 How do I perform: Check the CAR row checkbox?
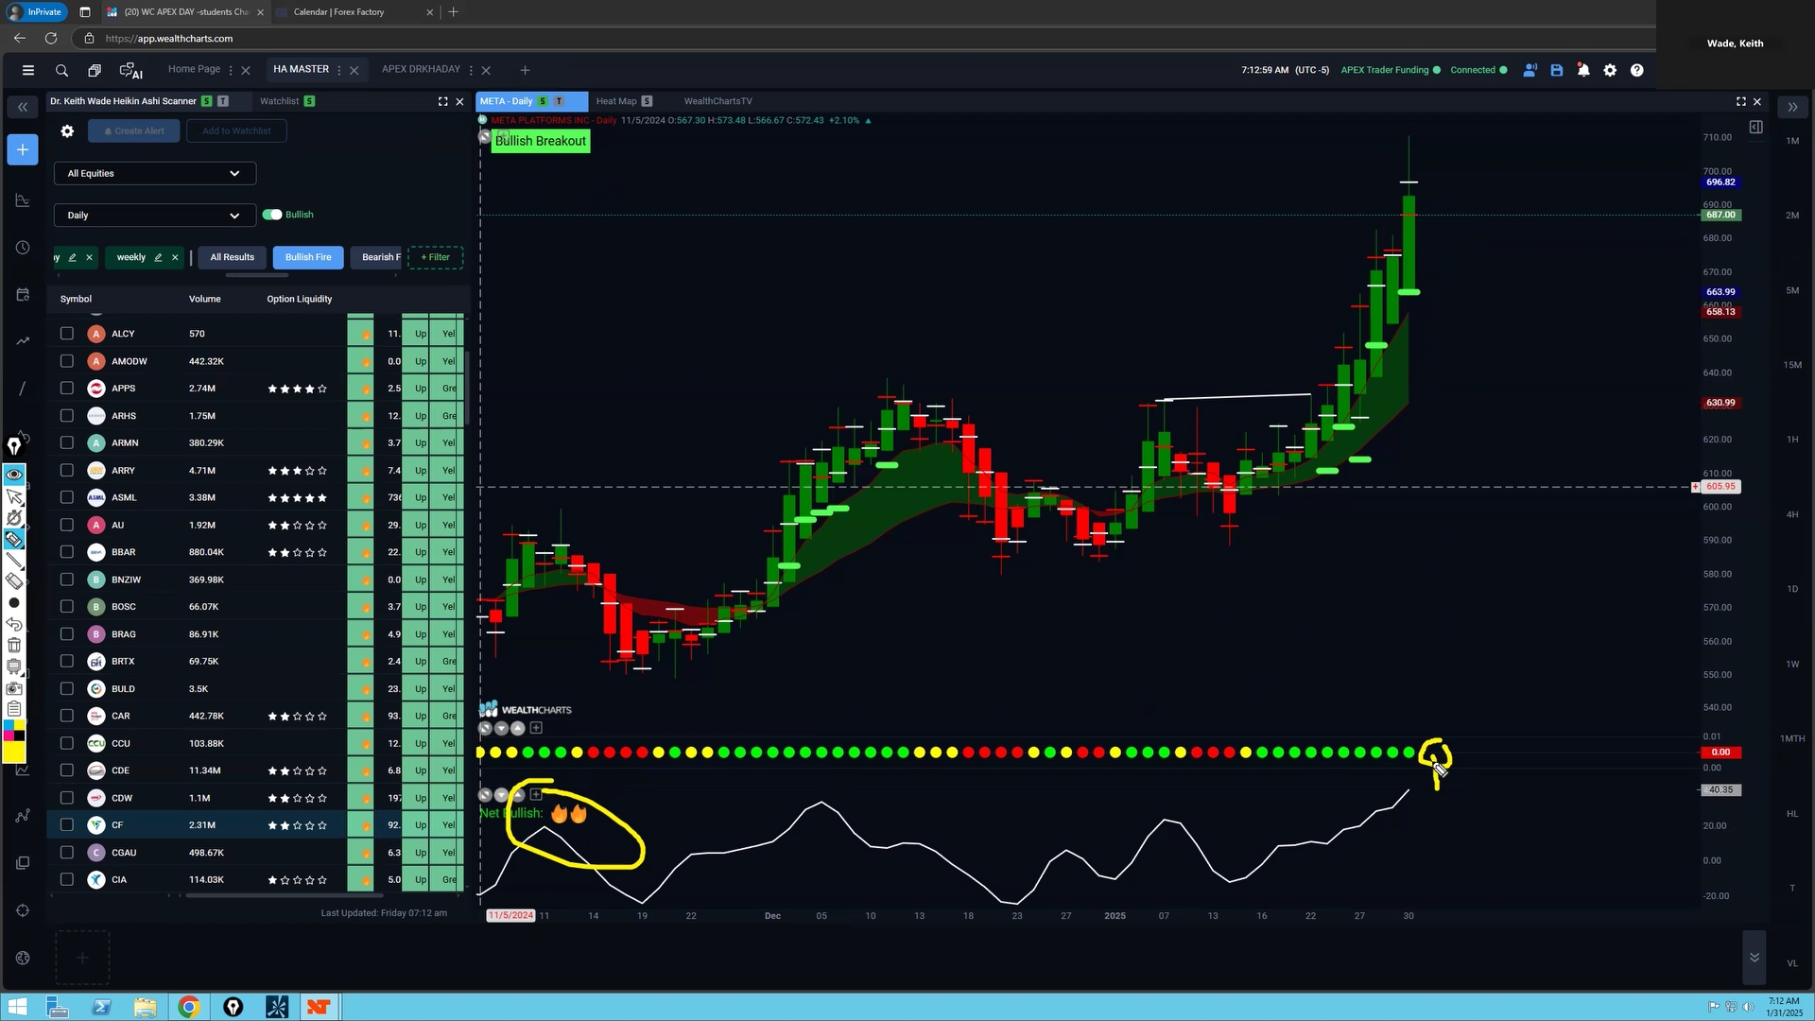66,716
